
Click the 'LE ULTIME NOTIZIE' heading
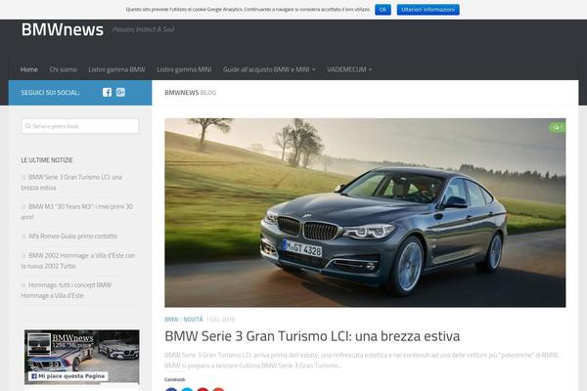click(x=47, y=160)
